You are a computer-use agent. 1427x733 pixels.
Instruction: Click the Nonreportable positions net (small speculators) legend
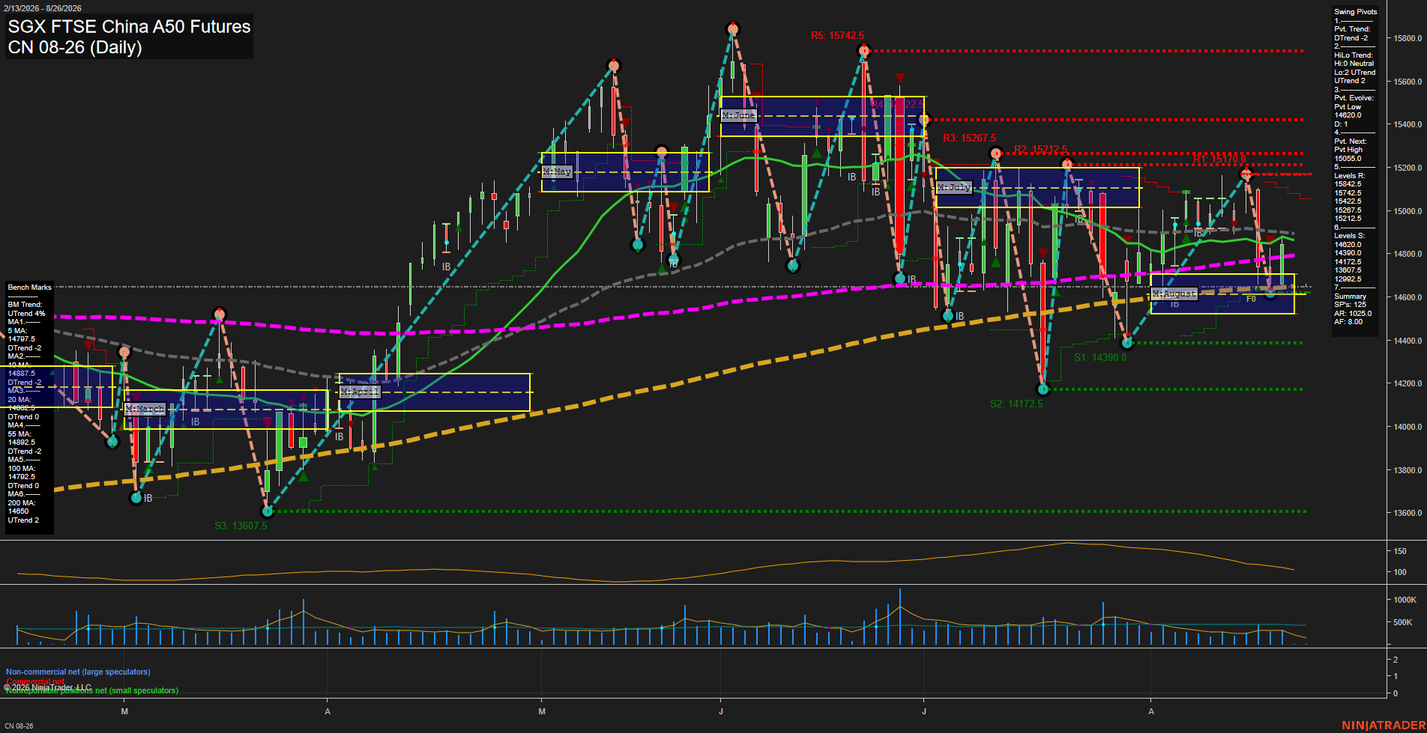coord(92,690)
